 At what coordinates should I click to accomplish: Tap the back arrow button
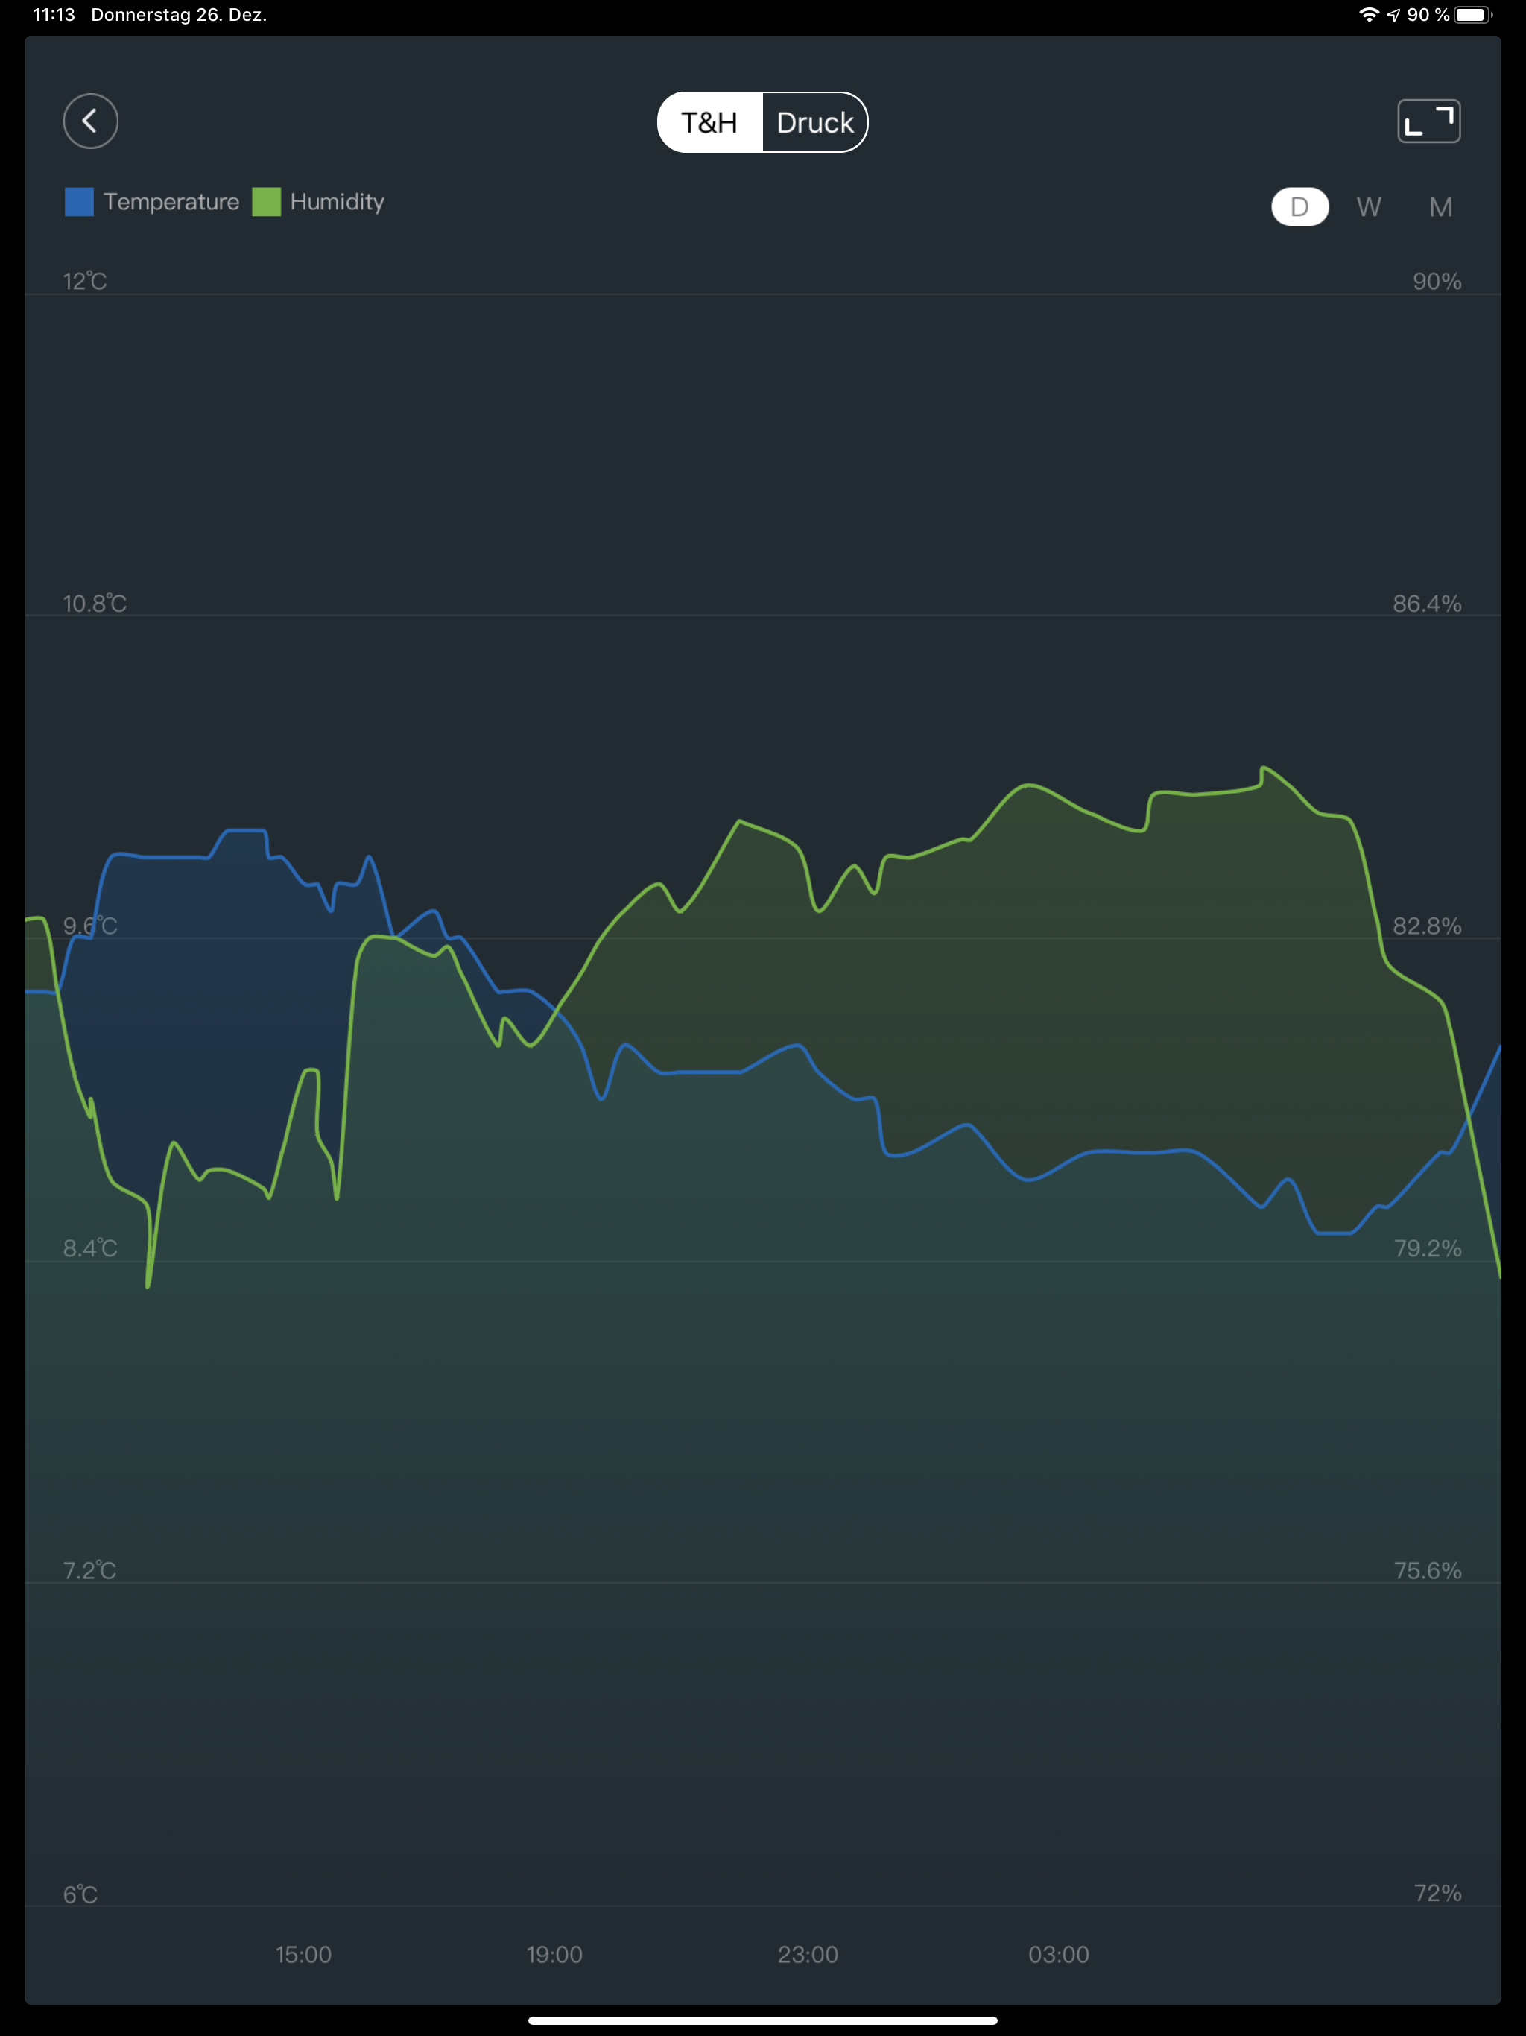[x=90, y=121]
